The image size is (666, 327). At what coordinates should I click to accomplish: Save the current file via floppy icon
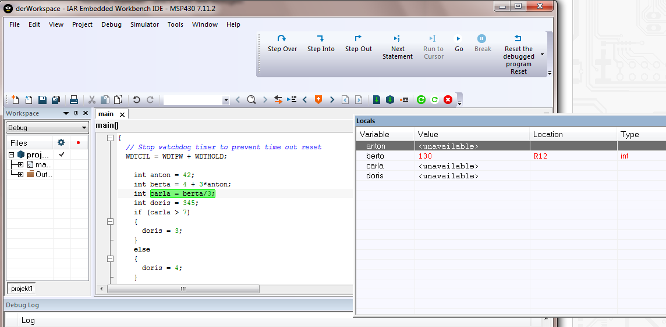(x=42, y=99)
